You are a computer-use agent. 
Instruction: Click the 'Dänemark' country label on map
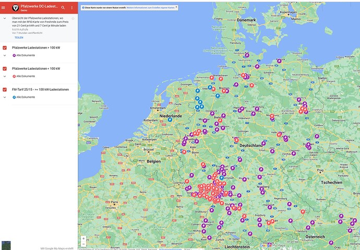(246, 20)
